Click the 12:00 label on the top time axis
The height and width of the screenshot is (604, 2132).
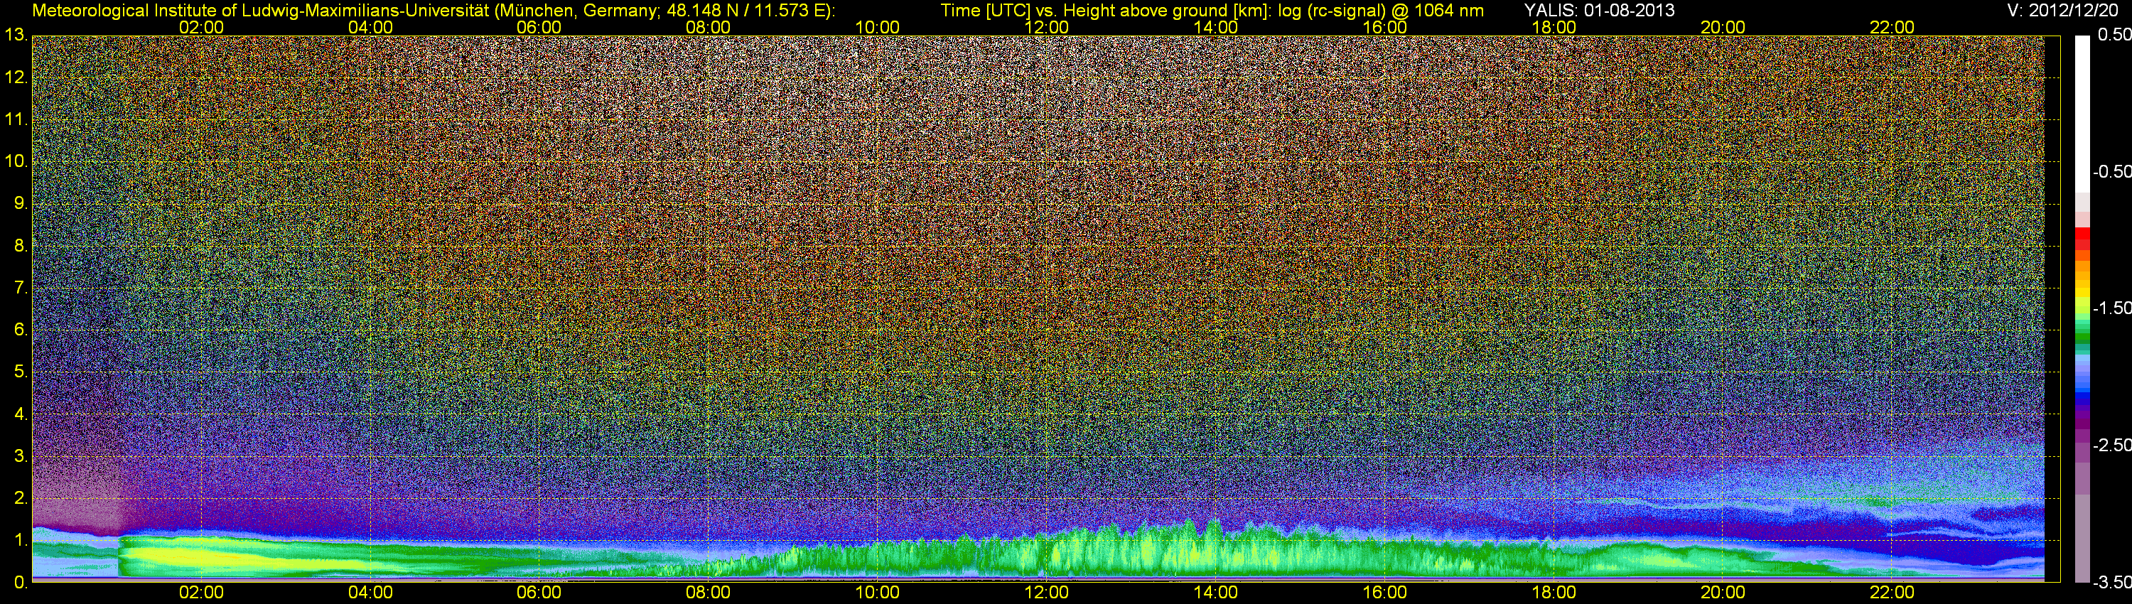point(1046,27)
